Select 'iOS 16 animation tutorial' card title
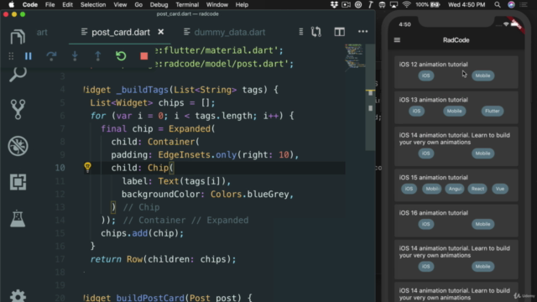This screenshot has height=302, width=537. click(x=433, y=212)
